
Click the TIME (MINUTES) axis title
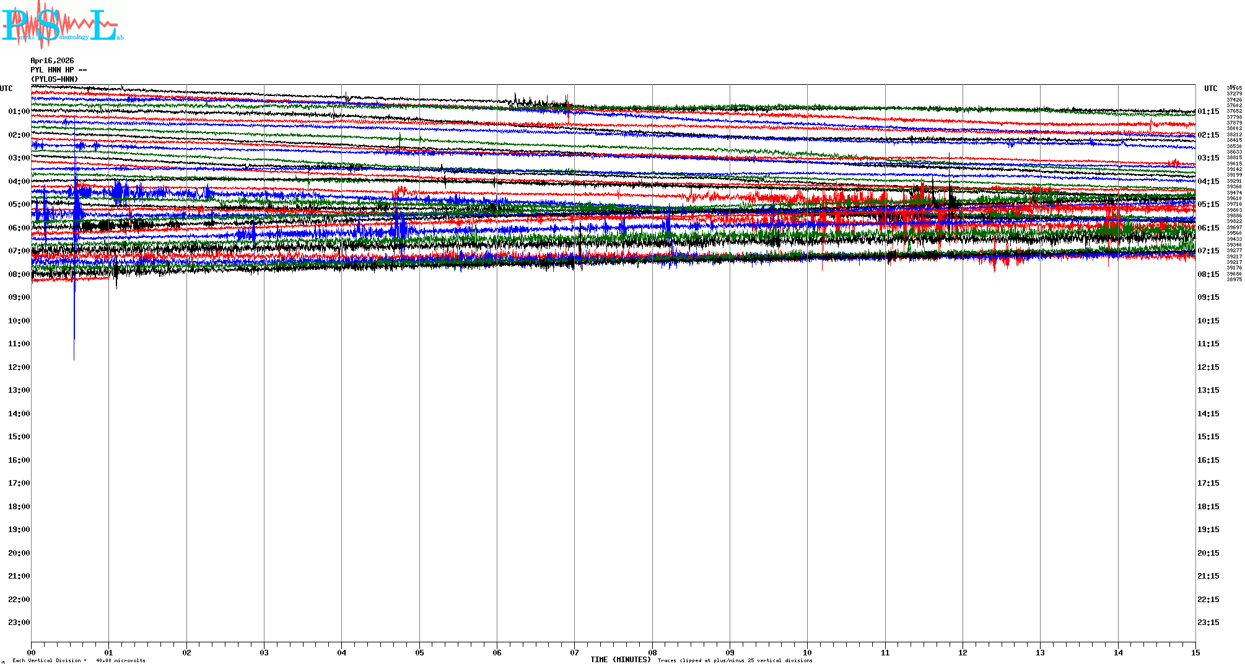[620, 660]
